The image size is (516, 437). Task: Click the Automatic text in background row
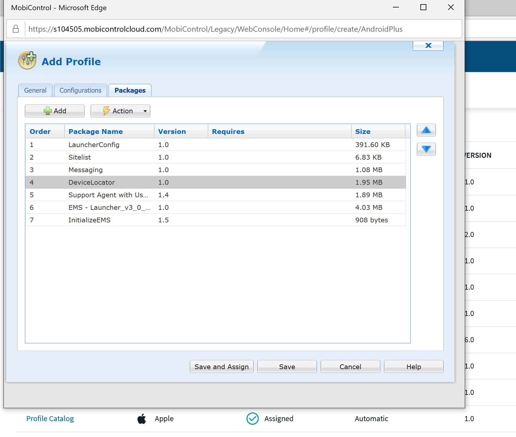pyautogui.click(x=371, y=418)
